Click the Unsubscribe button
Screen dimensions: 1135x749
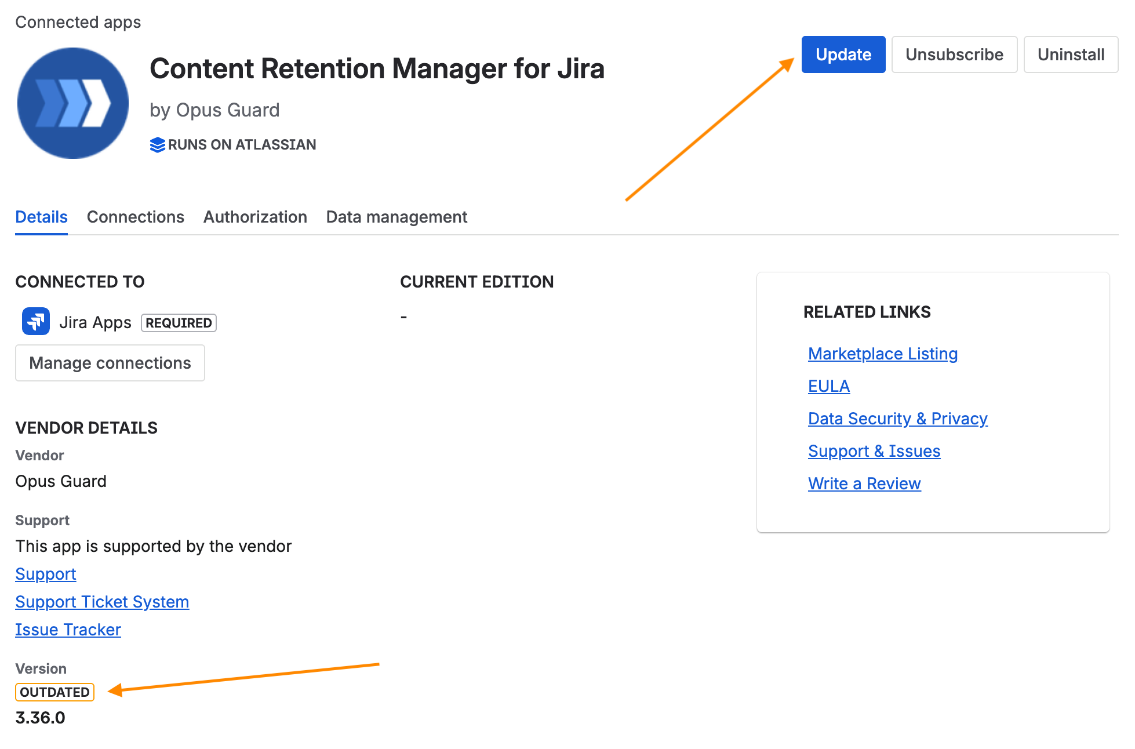pyautogui.click(x=954, y=54)
